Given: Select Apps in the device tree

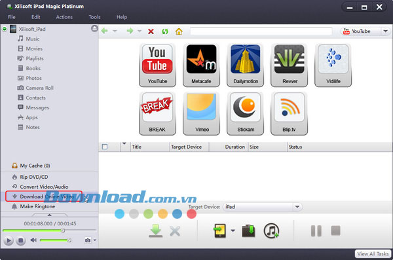Looking at the screenshot, I should pyautogui.click(x=28, y=117).
